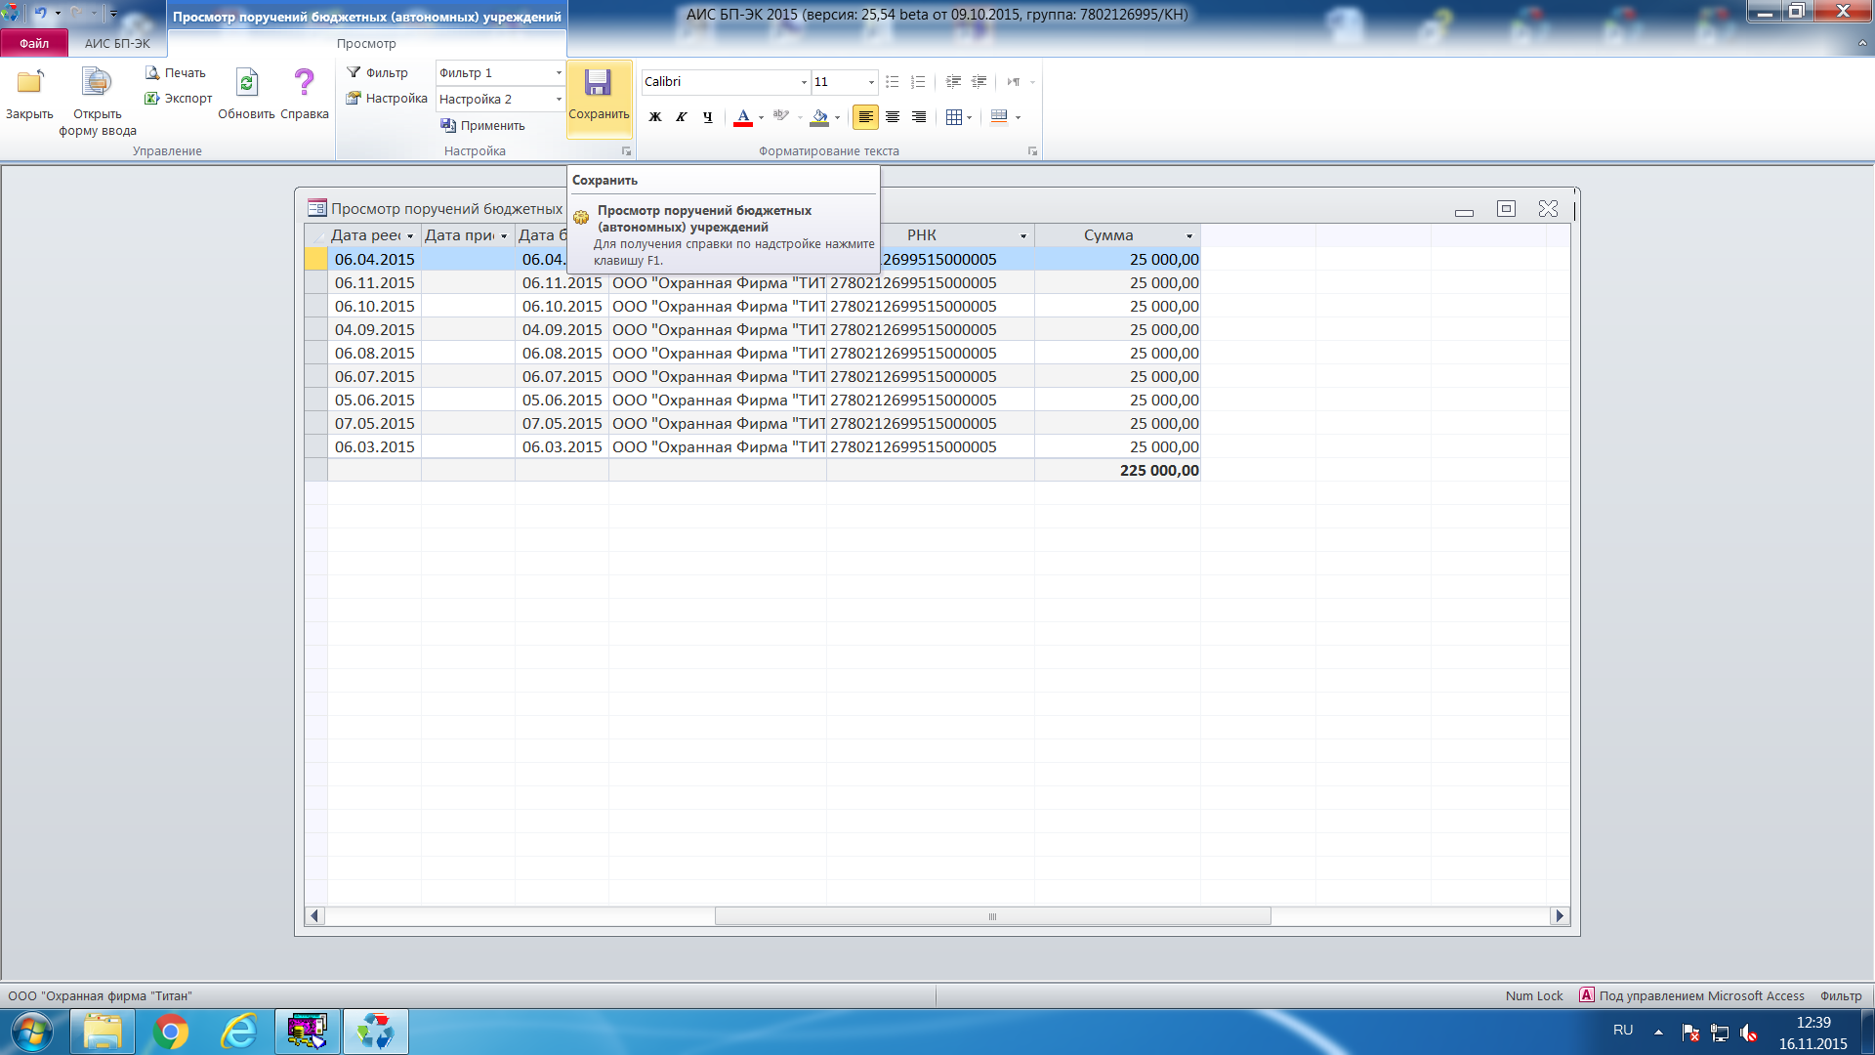Image resolution: width=1875 pixels, height=1055 pixels.
Task: Click the Экспорт Excel icon
Action: (152, 99)
